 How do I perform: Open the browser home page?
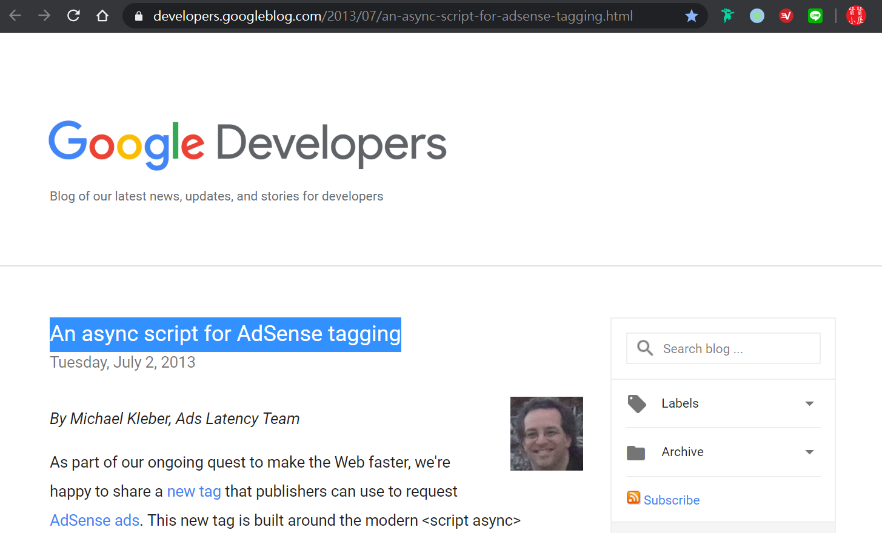(102, 16)
